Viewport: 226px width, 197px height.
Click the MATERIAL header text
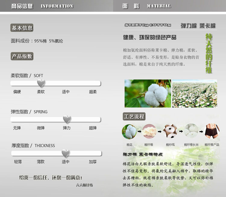(159, 6)
